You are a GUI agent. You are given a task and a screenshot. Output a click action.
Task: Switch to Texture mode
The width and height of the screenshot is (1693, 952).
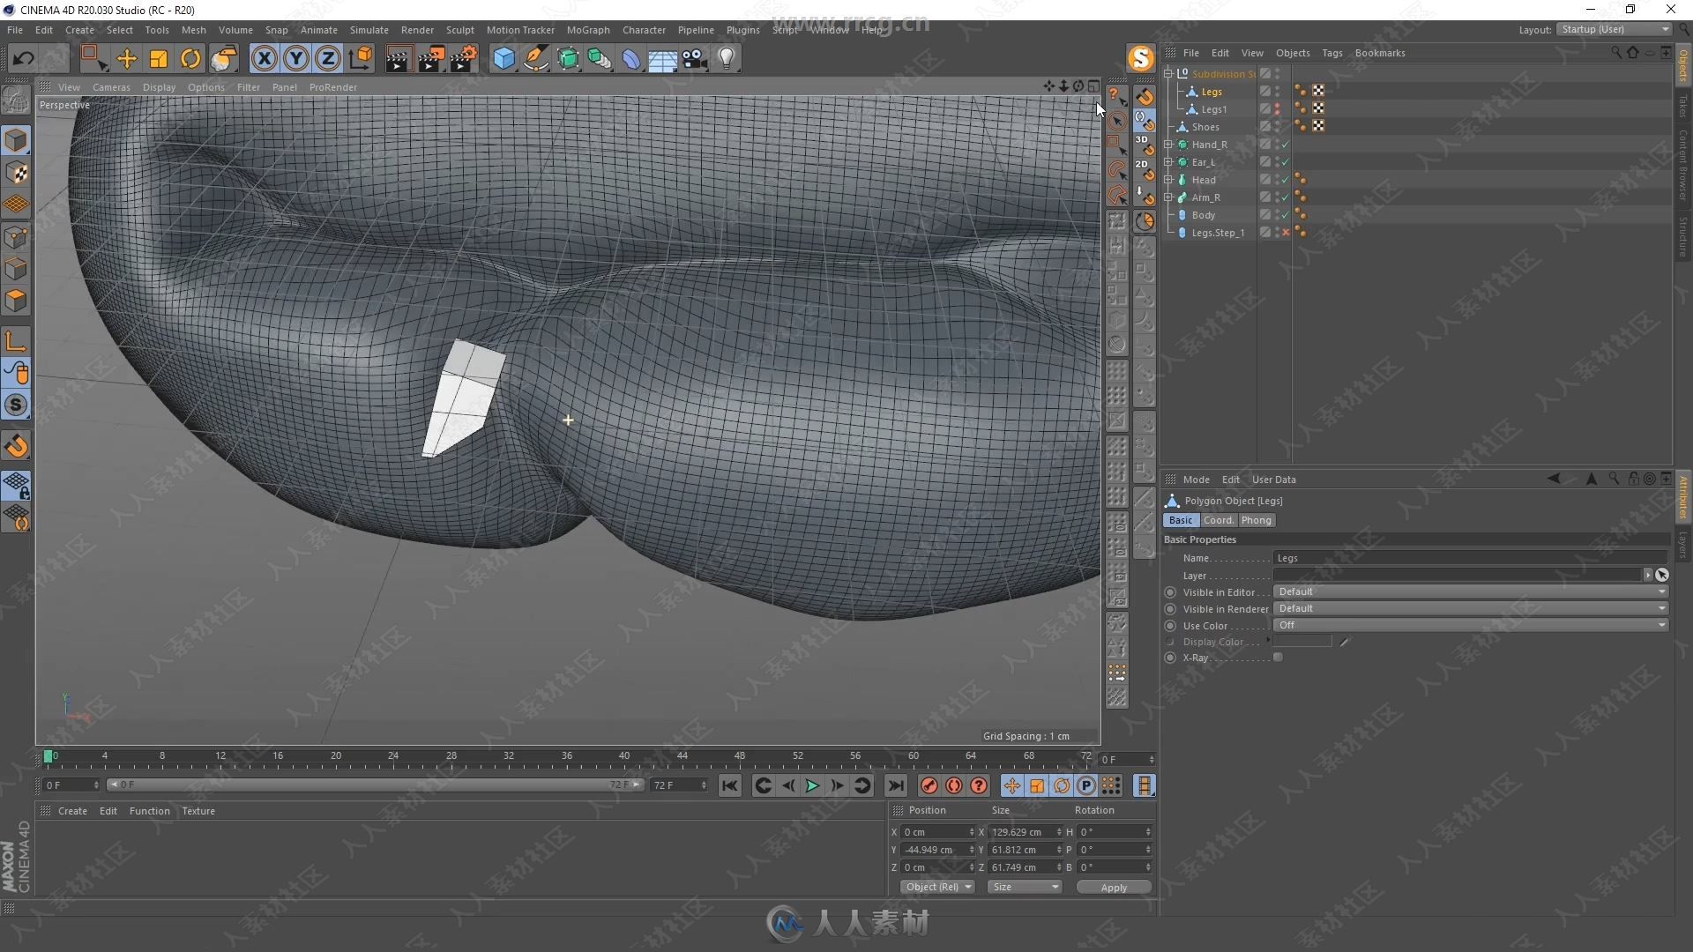[16, 173]
